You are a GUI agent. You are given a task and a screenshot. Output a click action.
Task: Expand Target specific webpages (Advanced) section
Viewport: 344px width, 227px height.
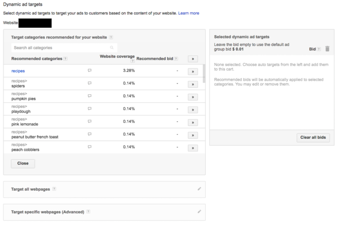pyautogui.click(x=47, y=212)
